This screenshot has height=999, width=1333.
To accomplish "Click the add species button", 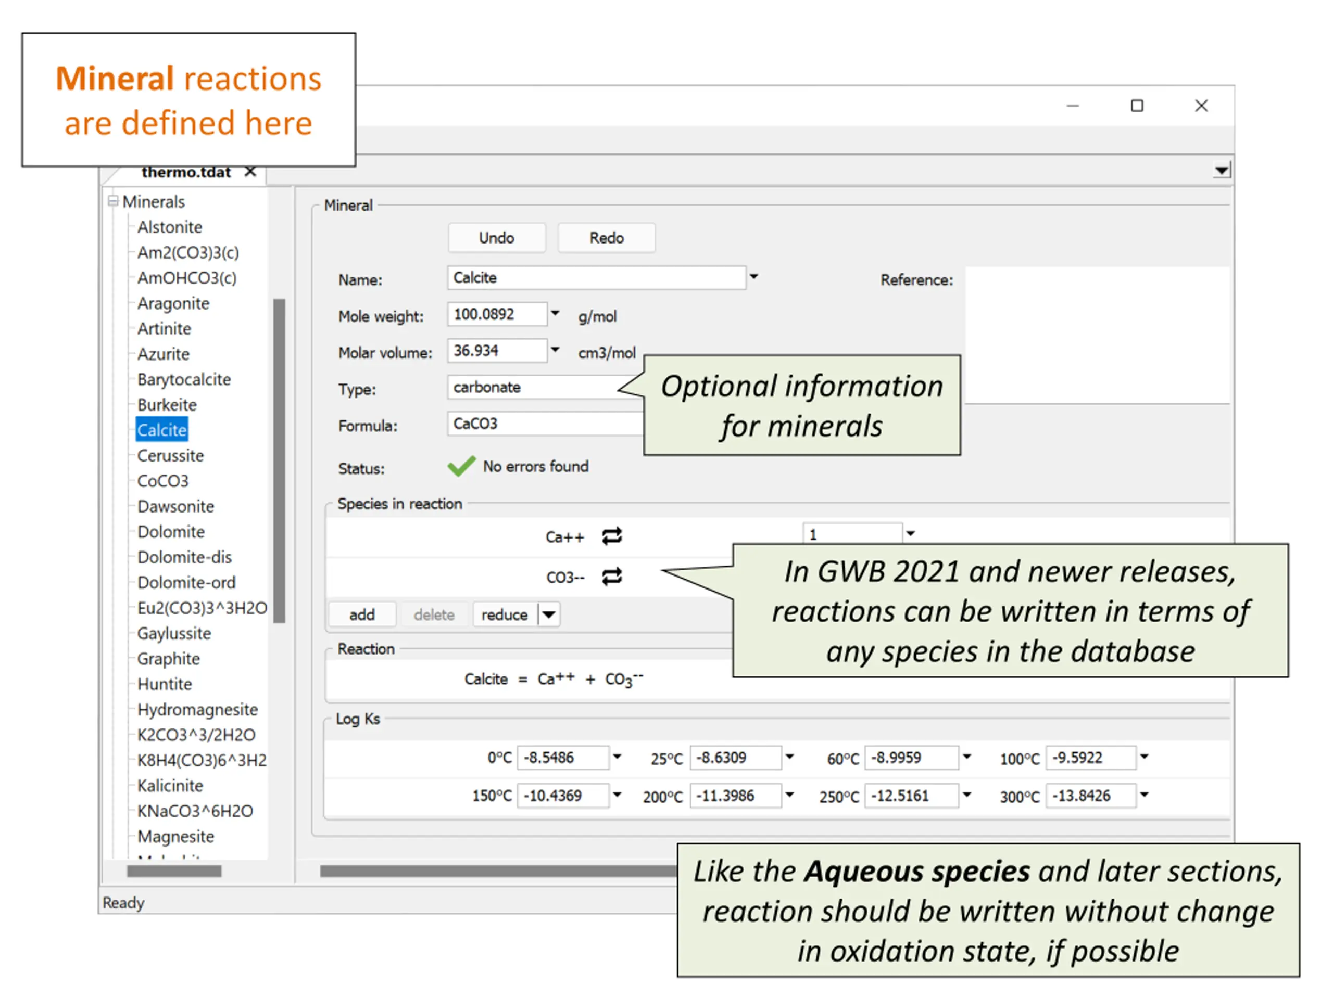I will tap(361, 615).
